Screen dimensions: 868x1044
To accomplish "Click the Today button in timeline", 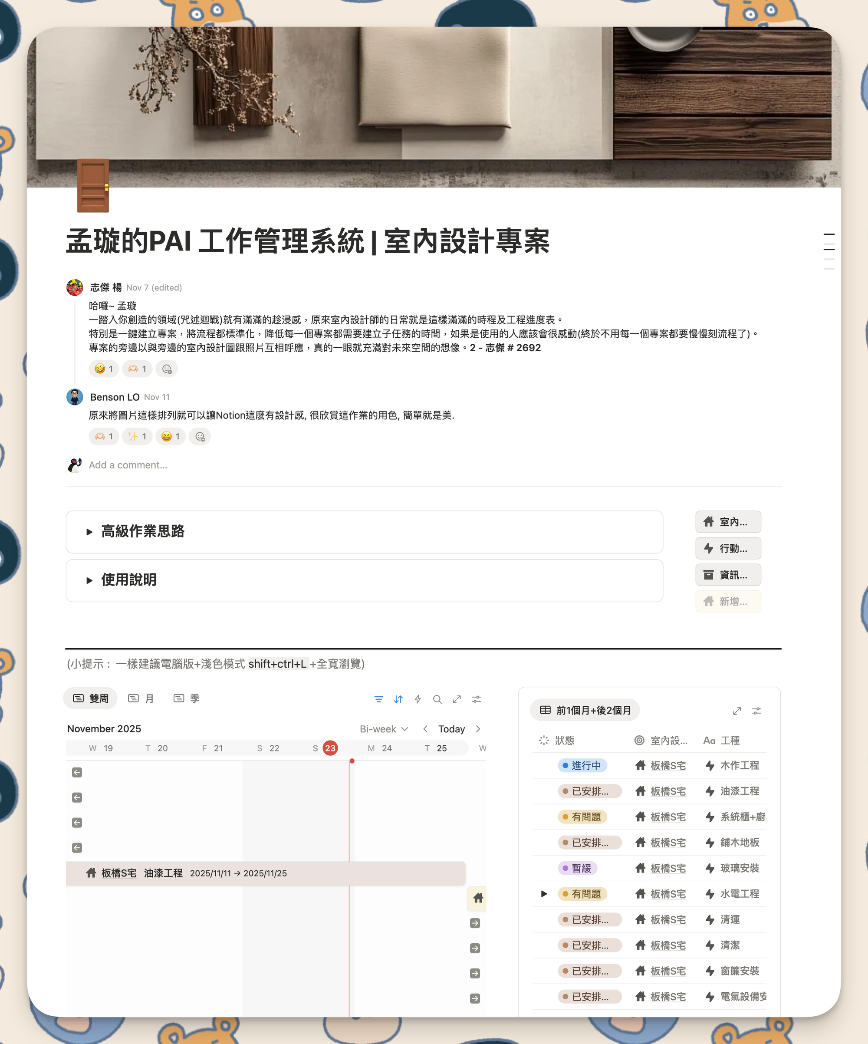I will [451, 729].
